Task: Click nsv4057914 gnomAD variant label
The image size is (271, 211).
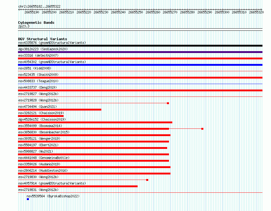Action: coord(52,183)
